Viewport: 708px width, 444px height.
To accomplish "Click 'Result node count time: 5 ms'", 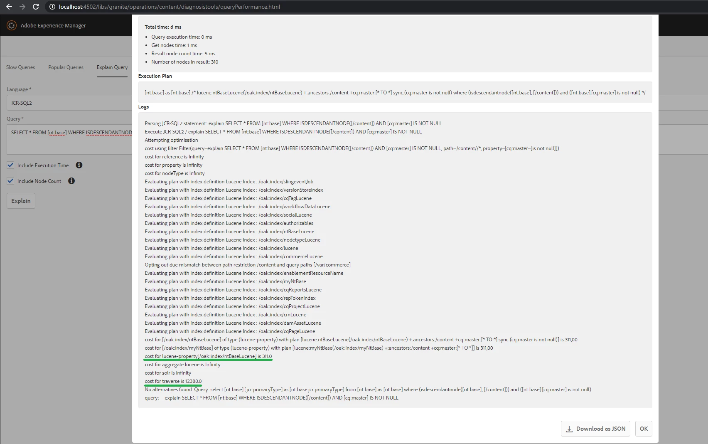I will pos(183,54).
